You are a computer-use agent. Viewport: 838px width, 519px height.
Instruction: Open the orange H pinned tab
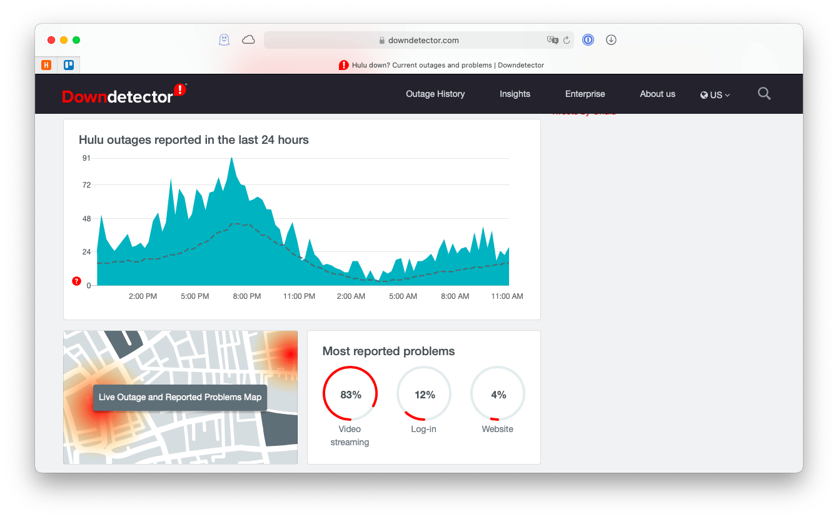[46, 64]
